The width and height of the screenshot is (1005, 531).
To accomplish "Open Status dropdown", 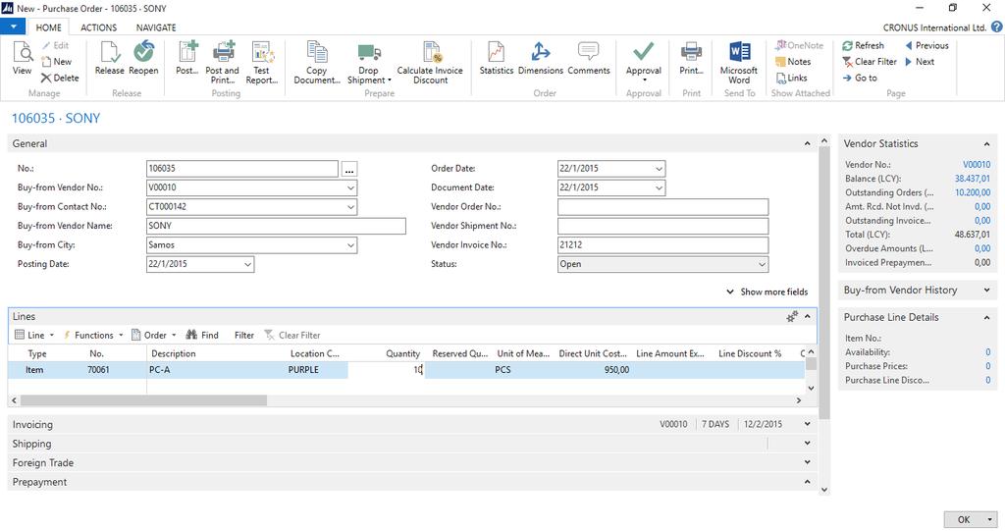I will tap(762, 264).
